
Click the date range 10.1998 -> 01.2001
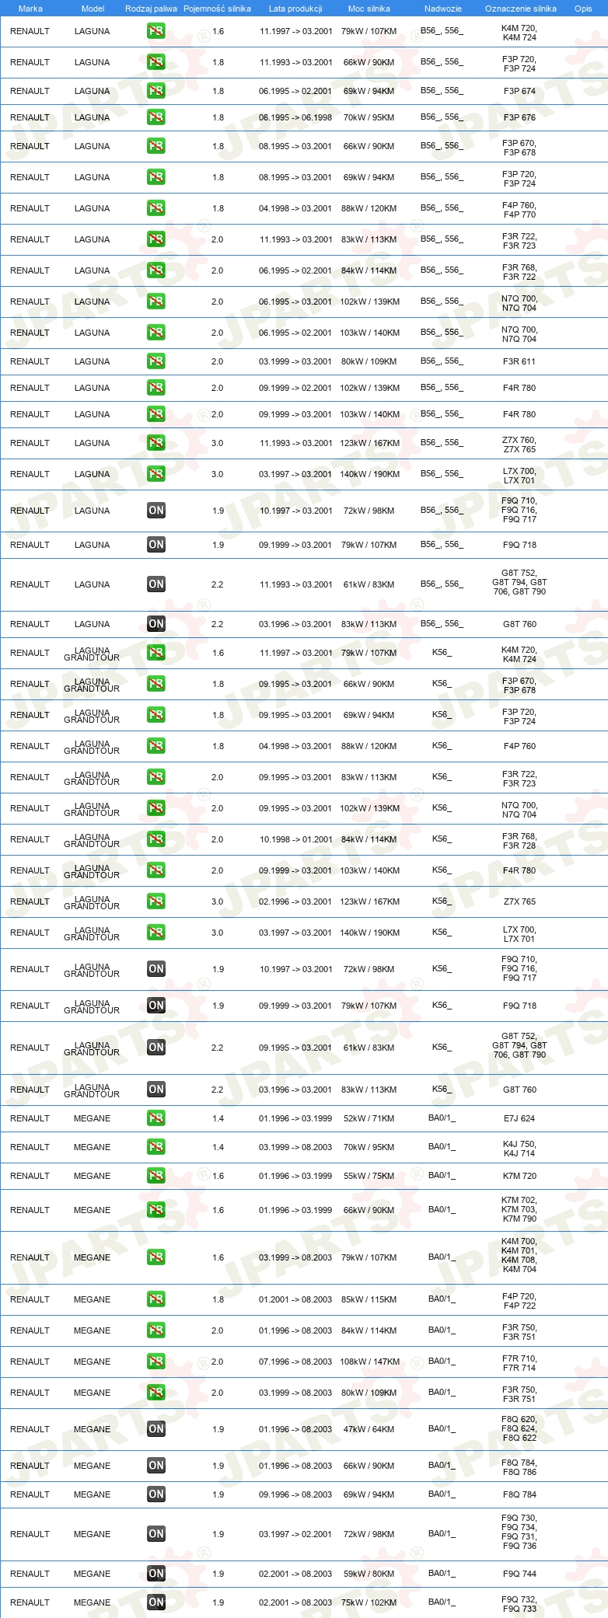295,839
